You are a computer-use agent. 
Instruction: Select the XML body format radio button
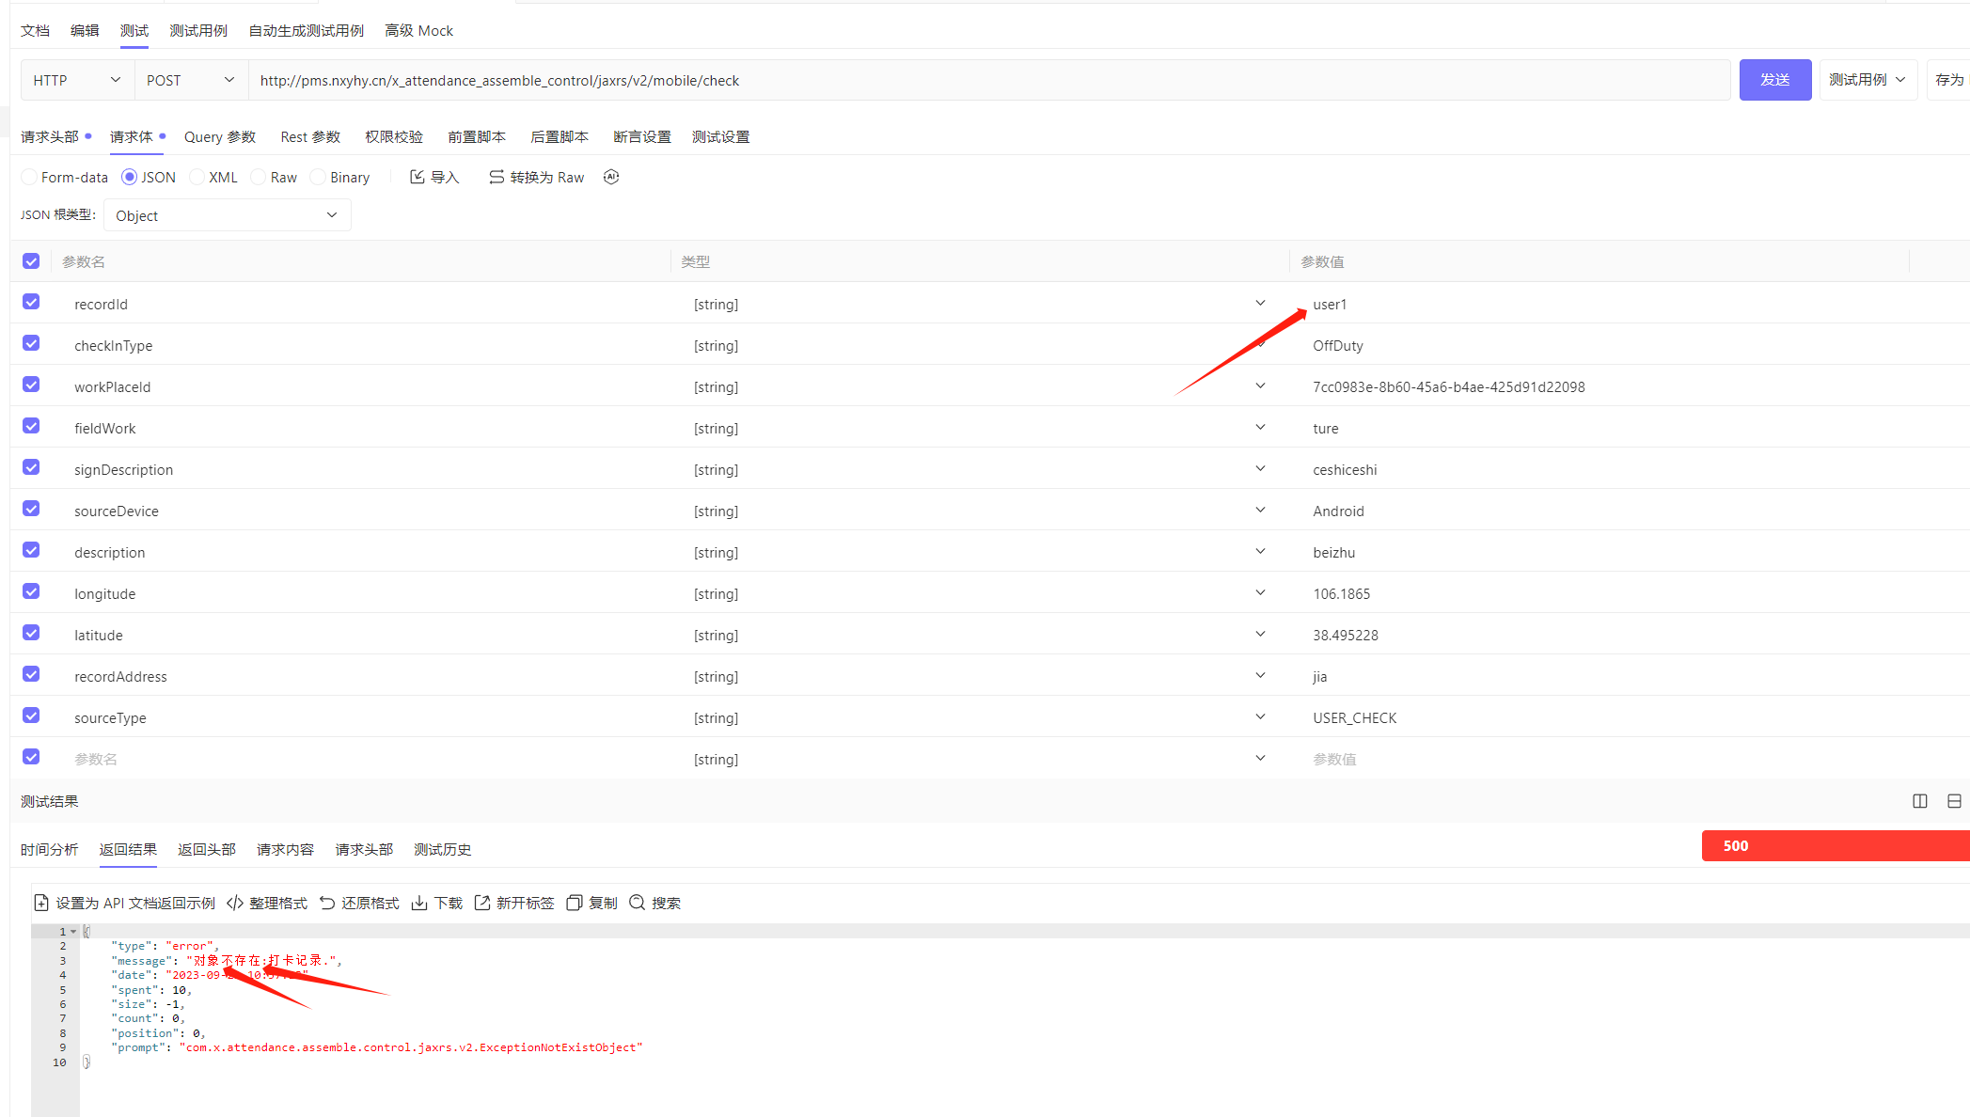tap(197, 177)
